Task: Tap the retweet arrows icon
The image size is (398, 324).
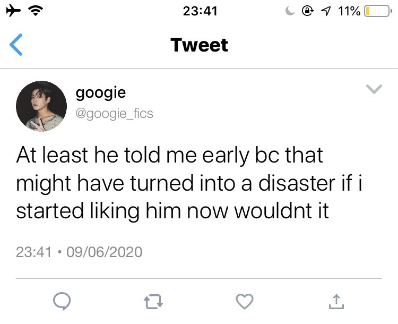Action: click(153, 302)
